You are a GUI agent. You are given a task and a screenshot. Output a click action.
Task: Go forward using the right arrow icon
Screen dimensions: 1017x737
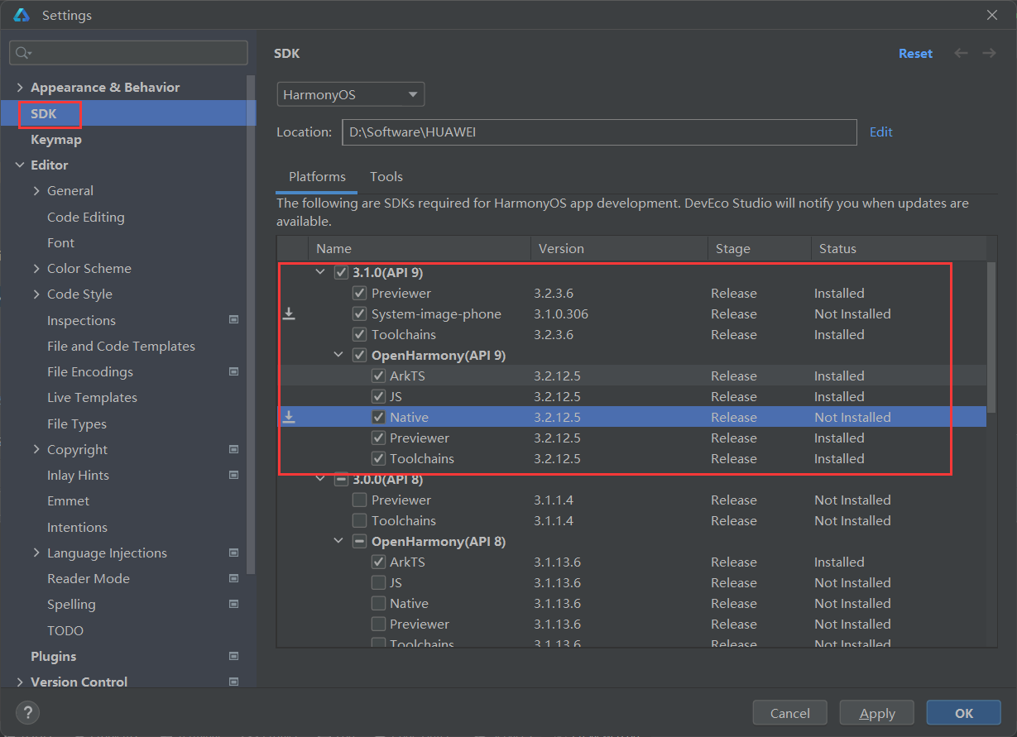(989, 53)
